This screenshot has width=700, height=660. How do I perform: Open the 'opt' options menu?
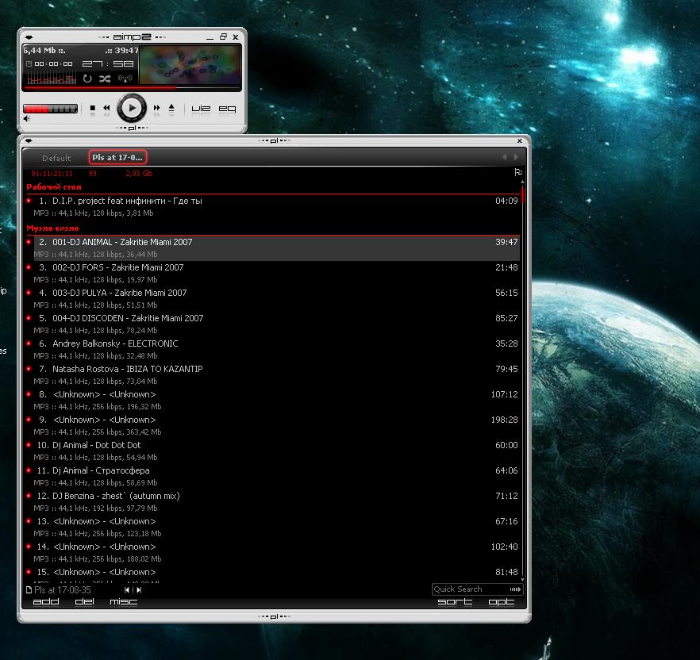502,602
